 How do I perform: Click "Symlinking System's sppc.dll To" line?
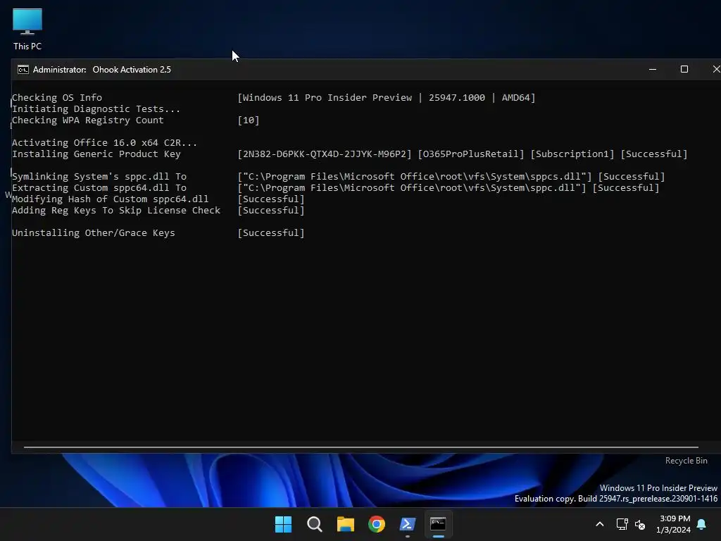(99, 177)
